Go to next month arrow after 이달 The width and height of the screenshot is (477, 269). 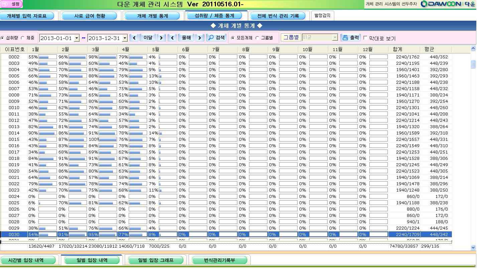point(161,38)
